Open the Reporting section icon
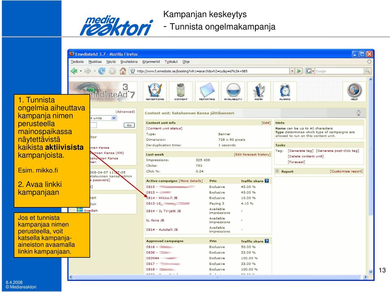 [207, 91]
